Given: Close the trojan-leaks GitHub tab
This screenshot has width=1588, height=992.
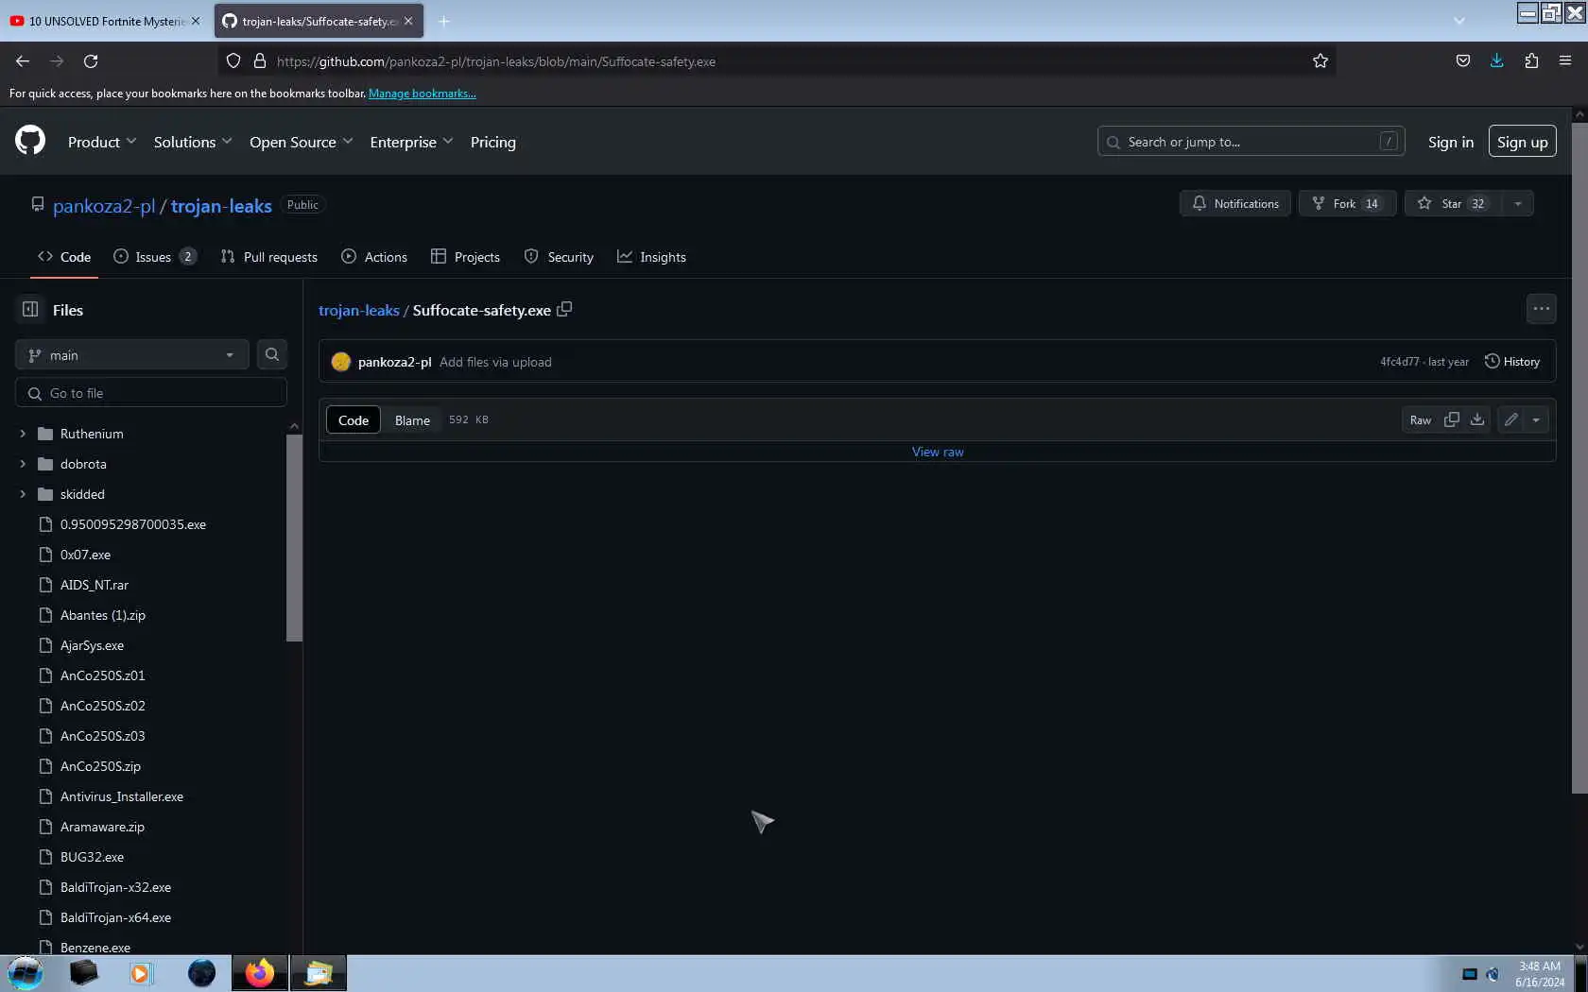Looking at the screenshot, I should (408, 21).
